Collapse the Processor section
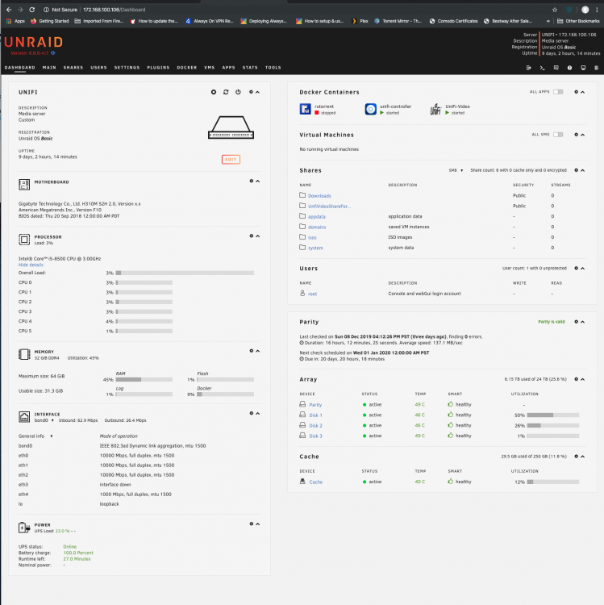 [257, 236]
